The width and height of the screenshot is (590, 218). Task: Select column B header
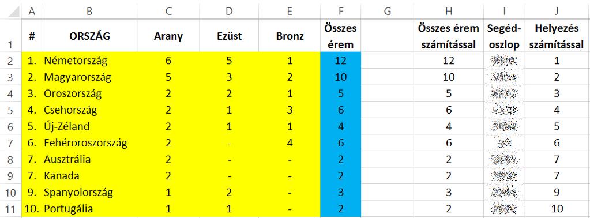89,12
